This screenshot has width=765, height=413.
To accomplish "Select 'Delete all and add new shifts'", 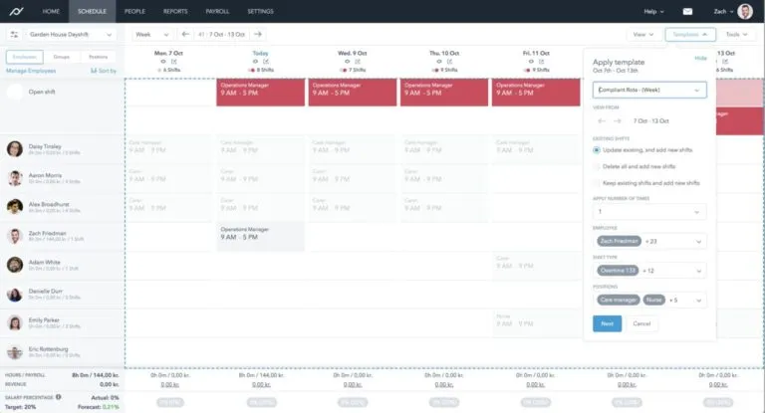I will point(596,166).
